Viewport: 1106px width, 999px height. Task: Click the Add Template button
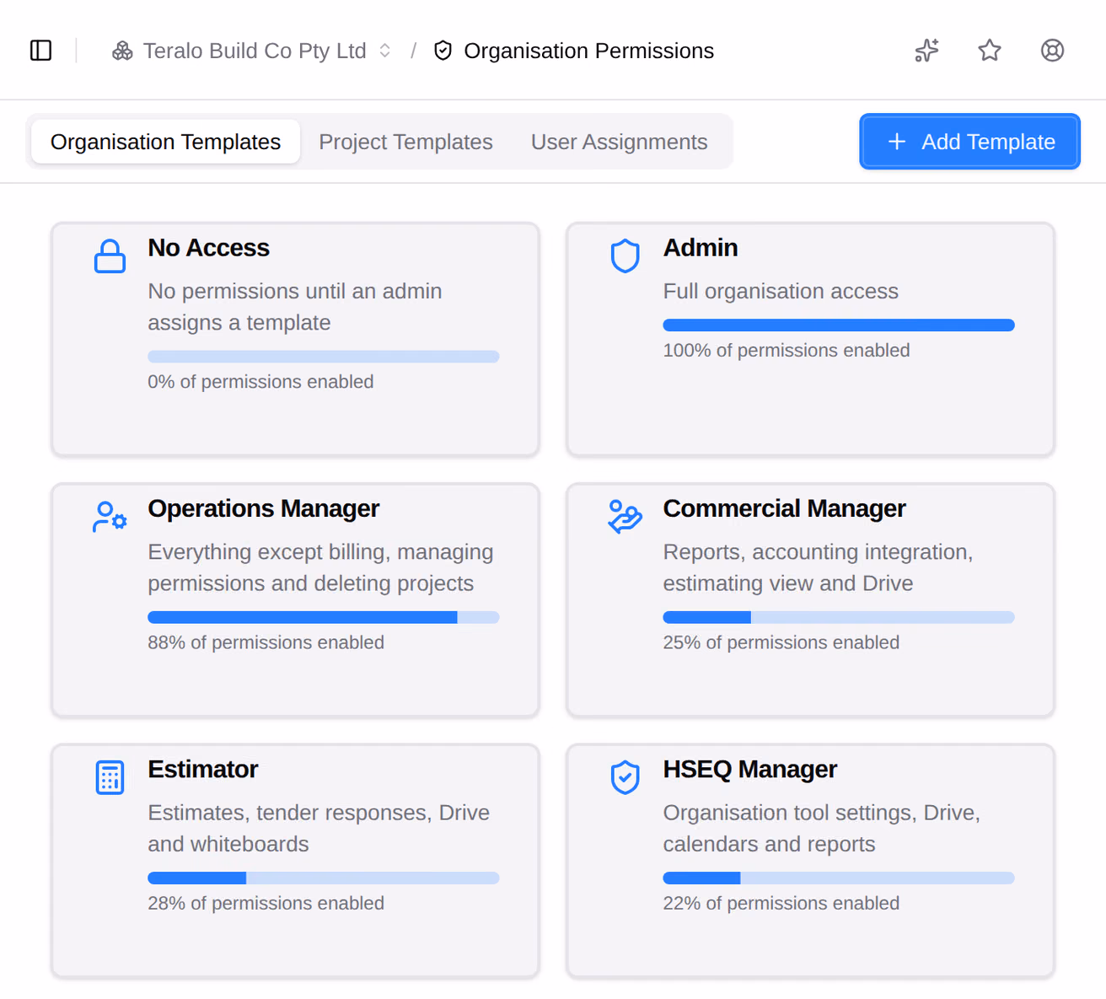pos(969,142)
